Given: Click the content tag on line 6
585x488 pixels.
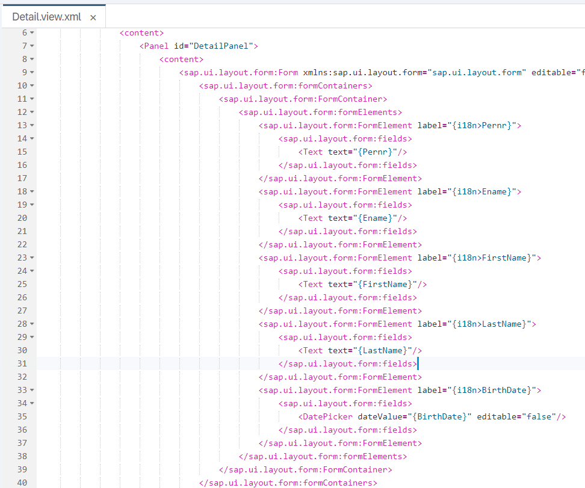Looking at the screenshot, I should [x=142, y=33].
